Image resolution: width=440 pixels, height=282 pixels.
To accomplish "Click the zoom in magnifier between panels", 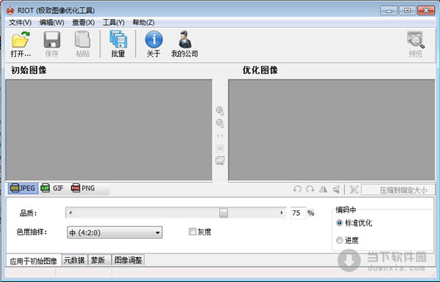I will click(x=220, y=111).
